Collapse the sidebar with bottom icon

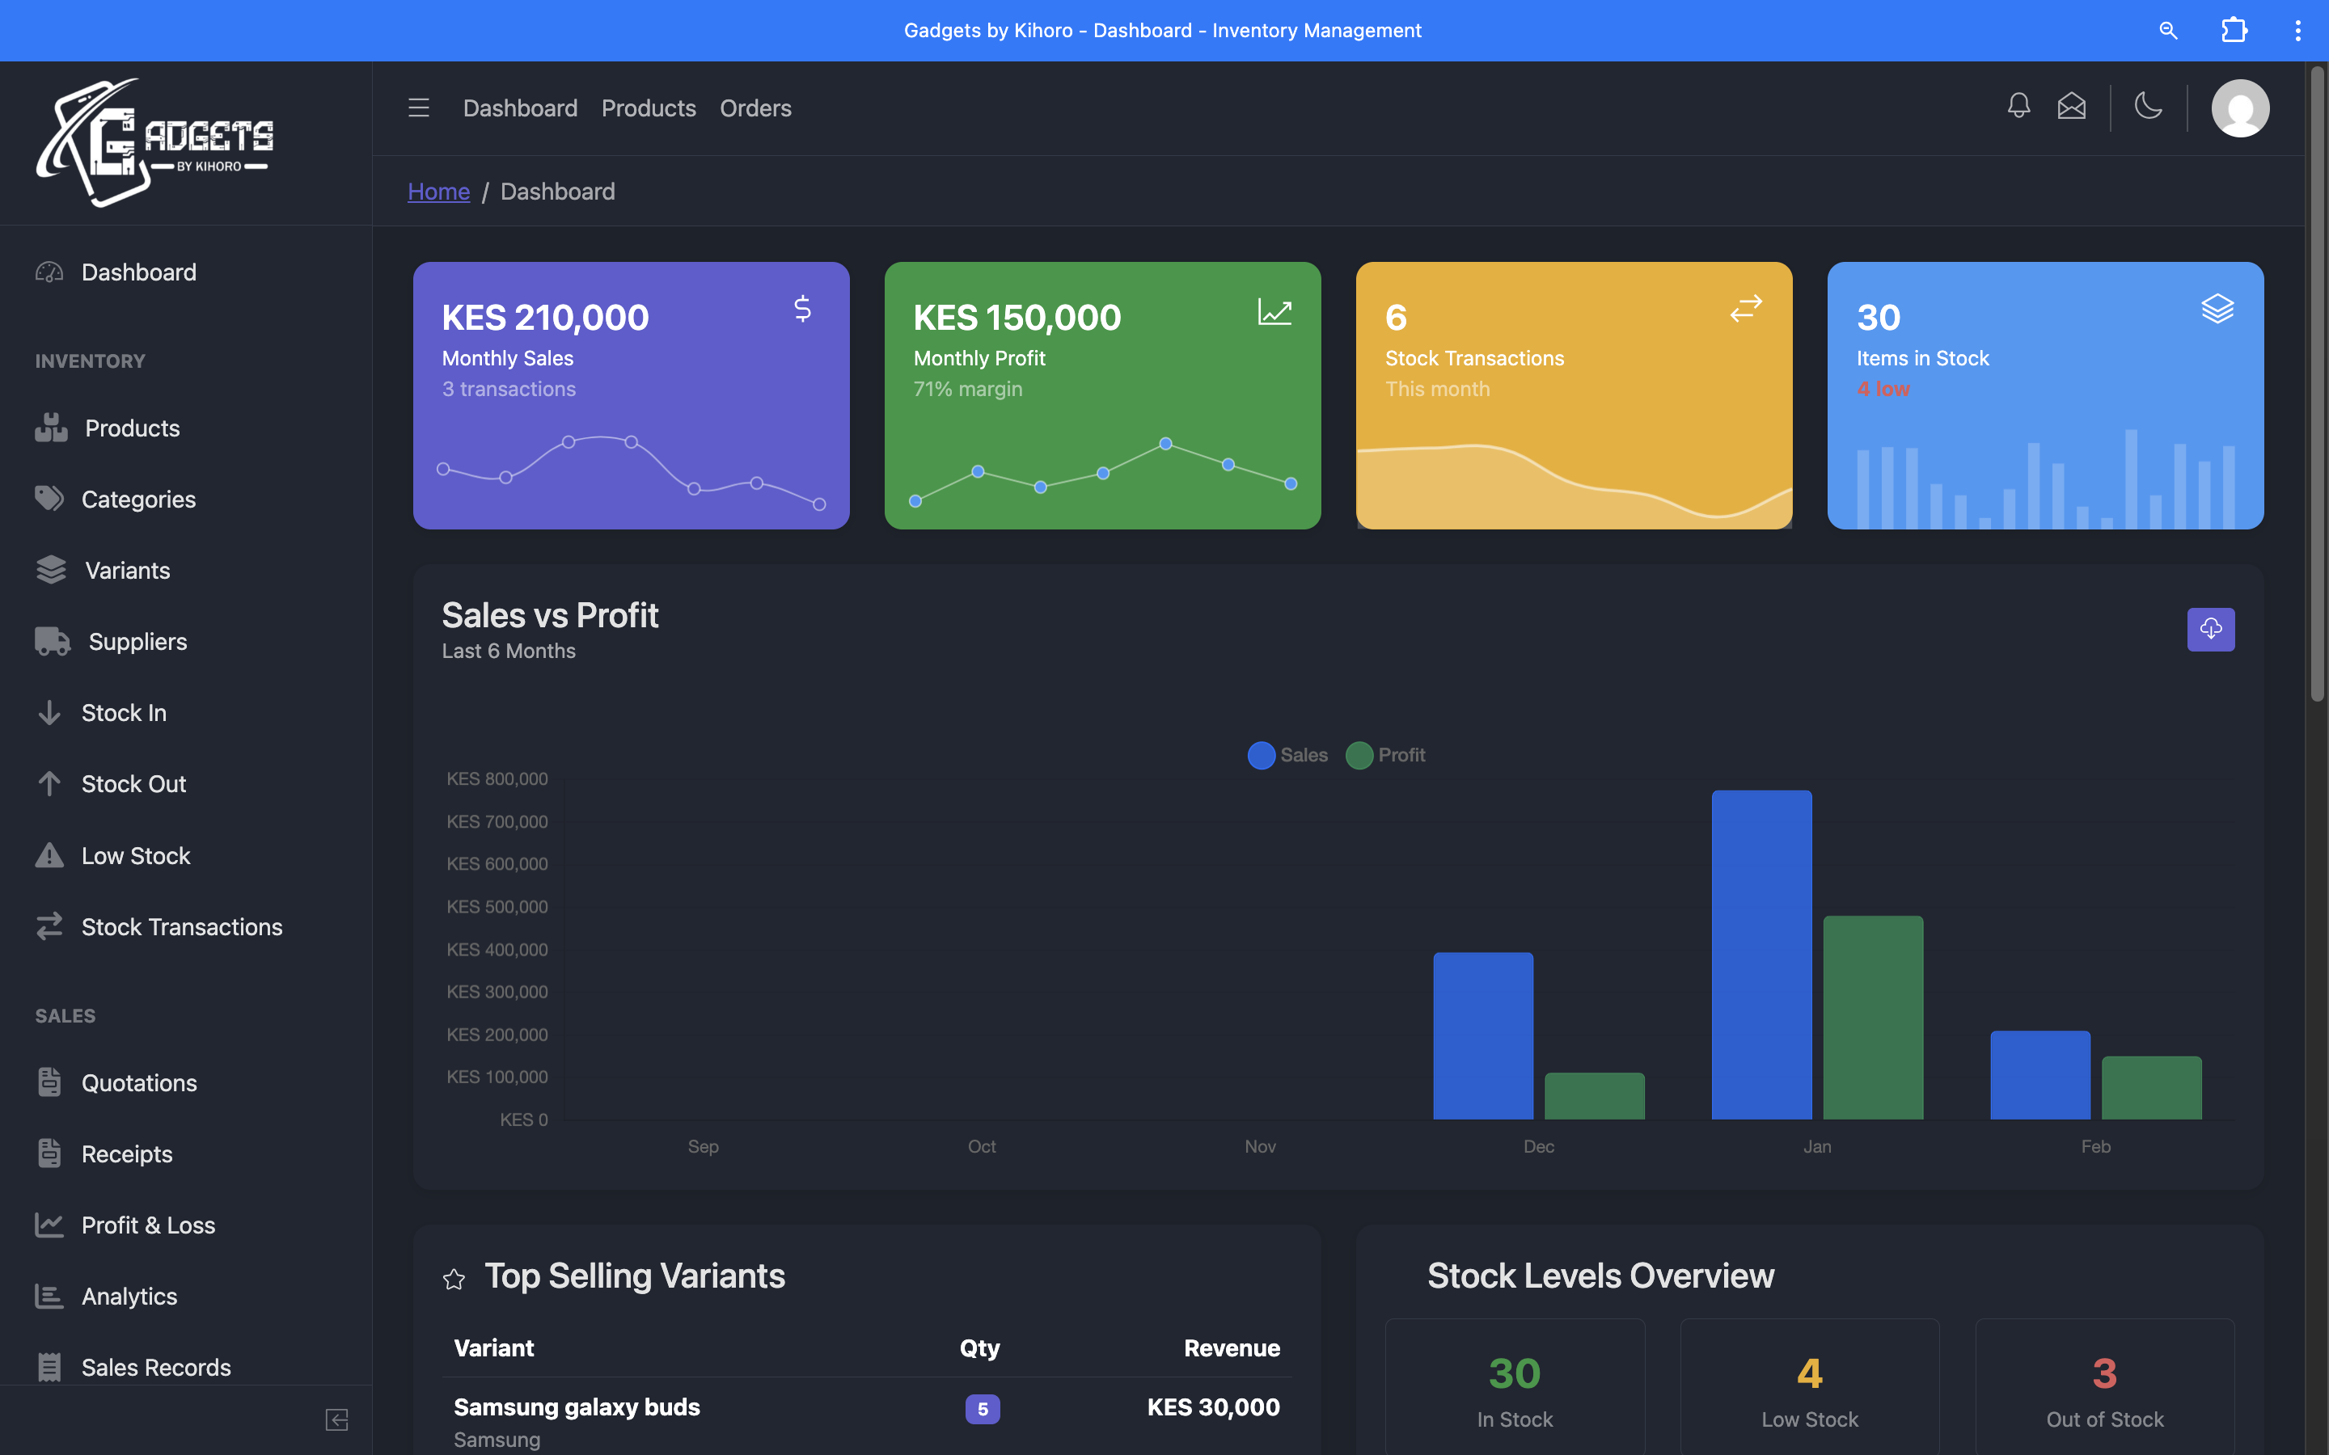[x=336, y=1419]
